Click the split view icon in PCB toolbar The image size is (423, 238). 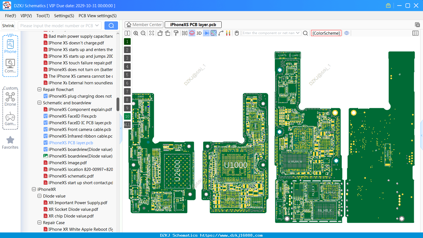pyautogui.click(x=127, y=33)
